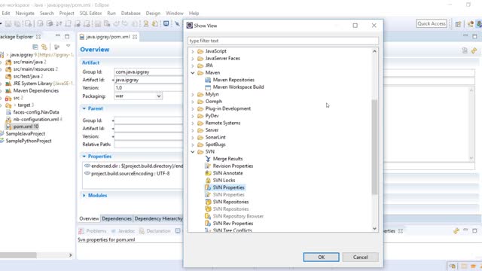This screenshot has height=271, width=482.
Task: Click the Show View list scrollbar thumb
Action: pyautogui.click(x=374, y=148)
